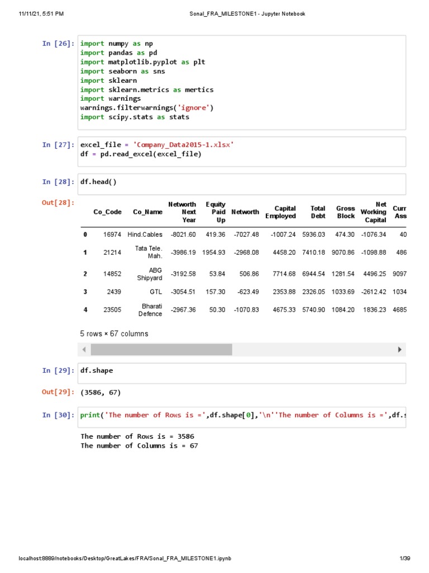Click the Net Working Capital value -2612.42
This screenshot has height=573, width=429.
374,292
